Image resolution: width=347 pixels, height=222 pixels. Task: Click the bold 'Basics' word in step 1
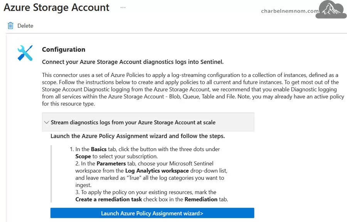(99, 149)
